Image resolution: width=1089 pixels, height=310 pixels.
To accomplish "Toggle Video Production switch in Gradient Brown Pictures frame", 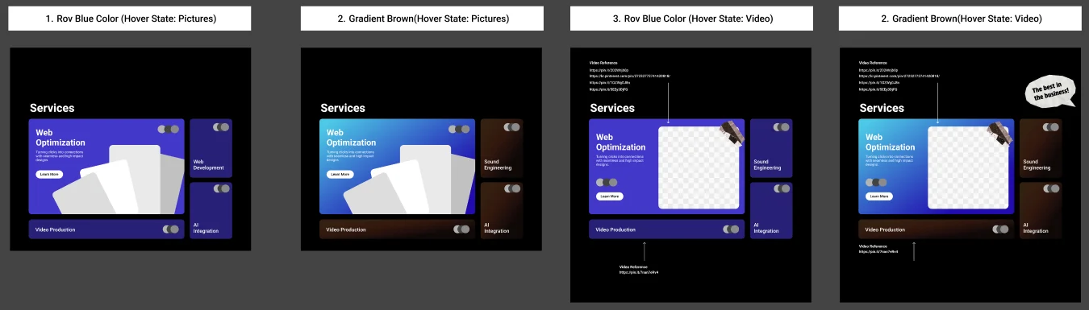I will [x=461, y=229].
